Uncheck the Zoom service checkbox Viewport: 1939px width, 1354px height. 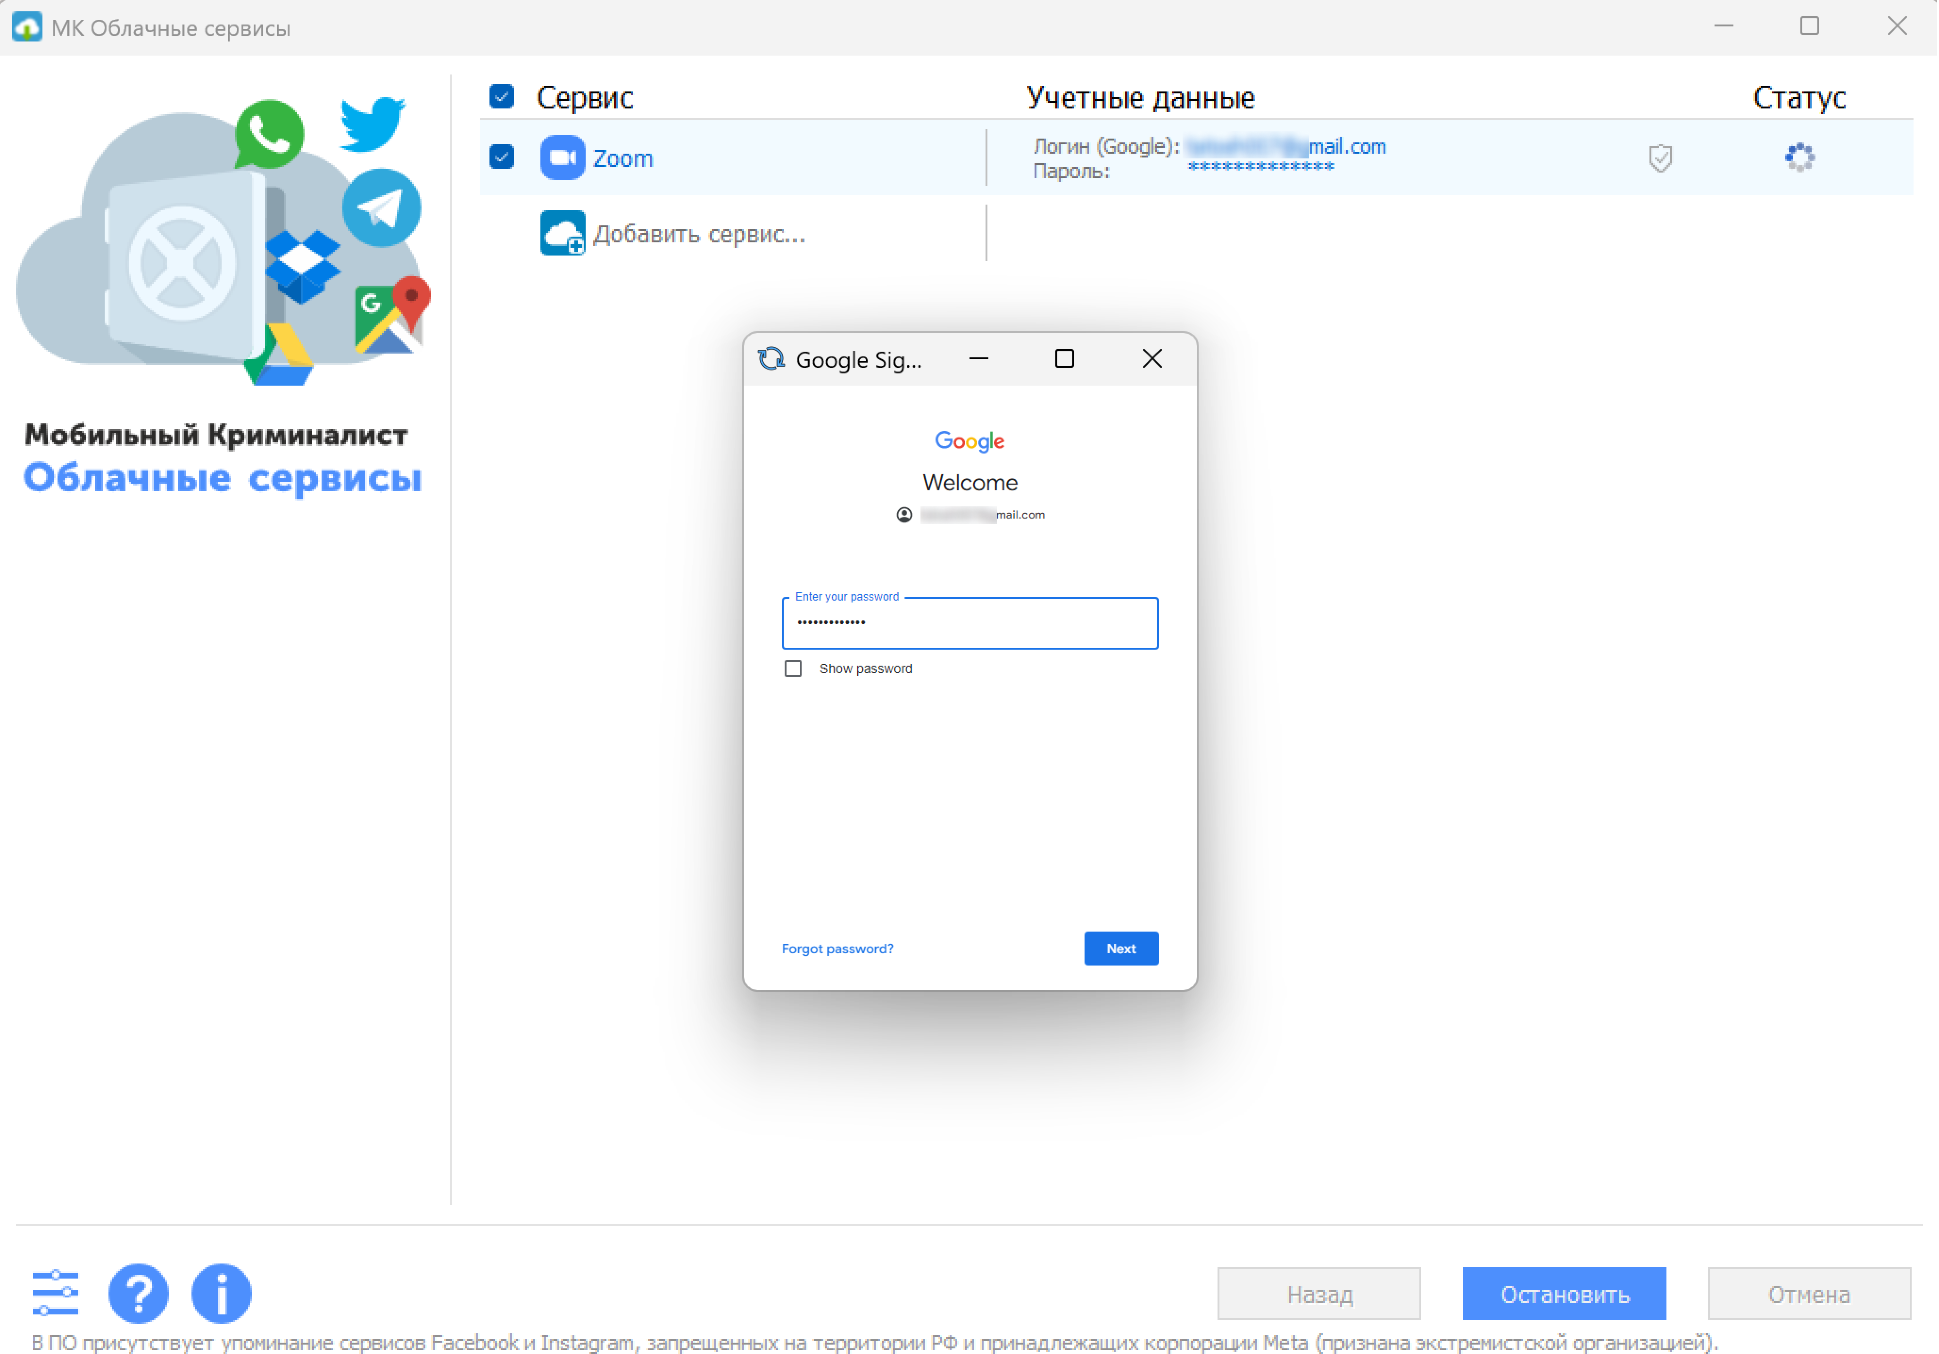(502, 157)
